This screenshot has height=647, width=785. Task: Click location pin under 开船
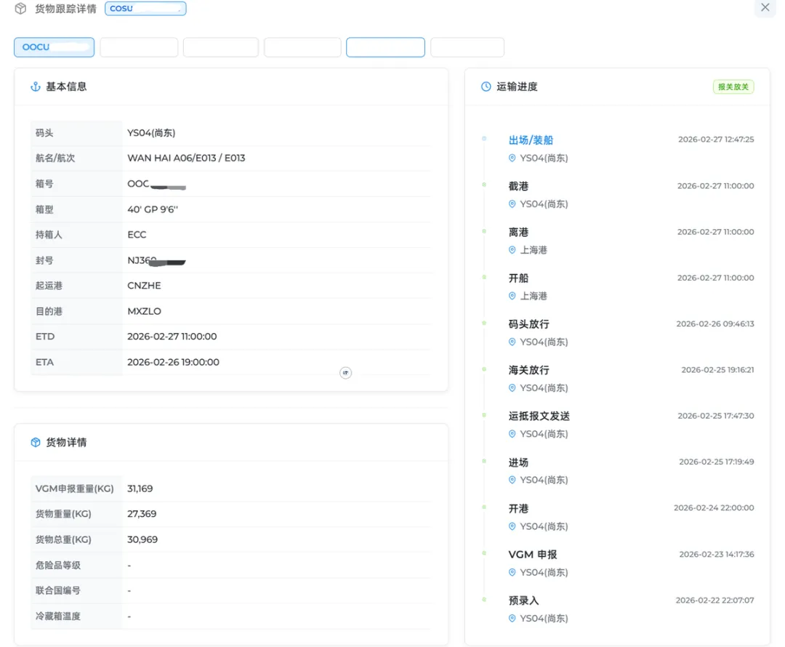point(512,296)
